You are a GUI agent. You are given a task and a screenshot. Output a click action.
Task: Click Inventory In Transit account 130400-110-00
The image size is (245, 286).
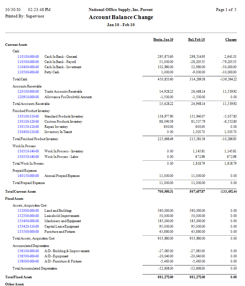point(28,132)
